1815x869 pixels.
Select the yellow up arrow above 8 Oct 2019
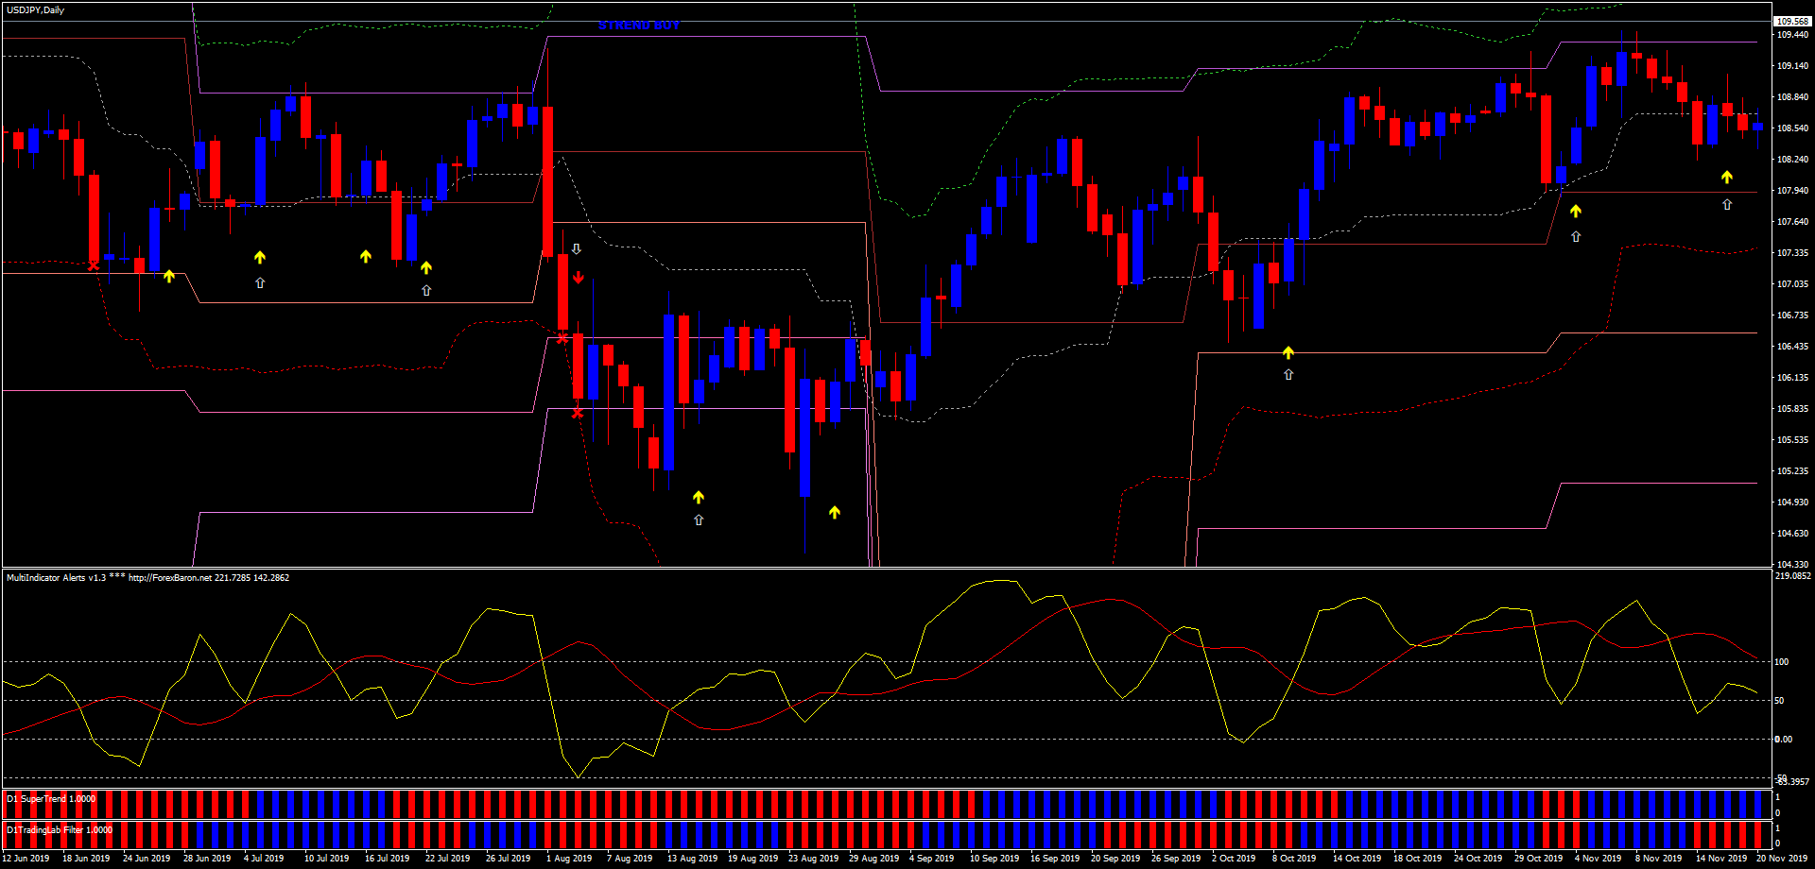(x=1288, y=351)
